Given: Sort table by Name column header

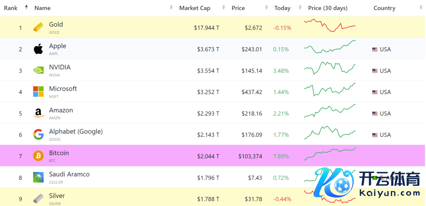Looking at the screenshot, I should (x=42, y=8).
